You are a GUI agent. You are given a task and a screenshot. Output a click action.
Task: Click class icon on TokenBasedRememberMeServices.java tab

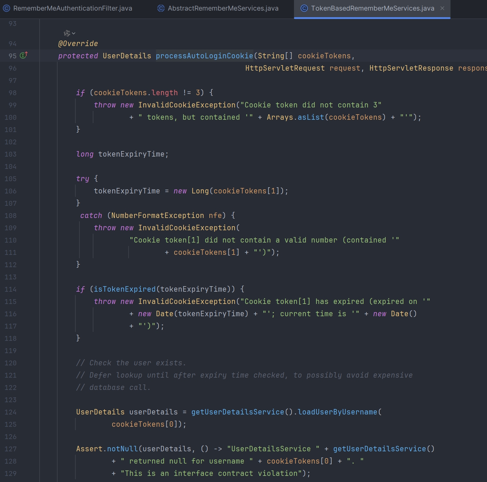coord(304,8)
